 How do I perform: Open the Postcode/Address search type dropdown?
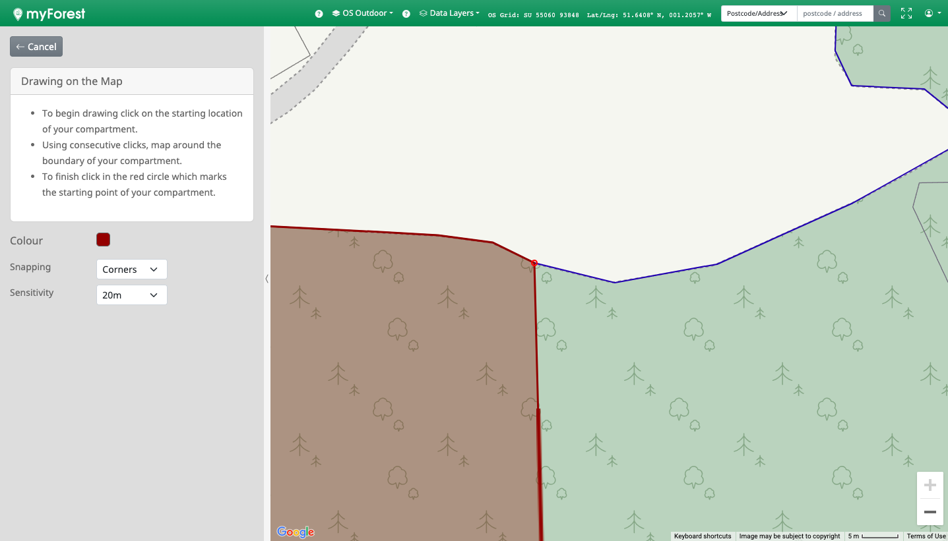758,13
